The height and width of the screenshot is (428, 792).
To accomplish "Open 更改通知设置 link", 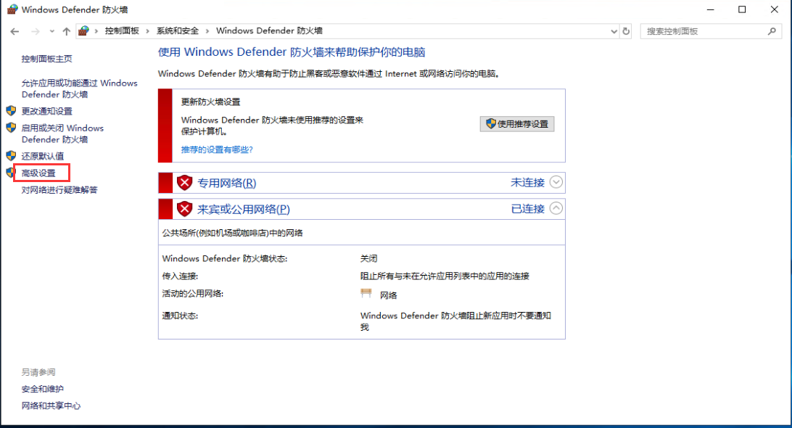I will click(46, 111).
